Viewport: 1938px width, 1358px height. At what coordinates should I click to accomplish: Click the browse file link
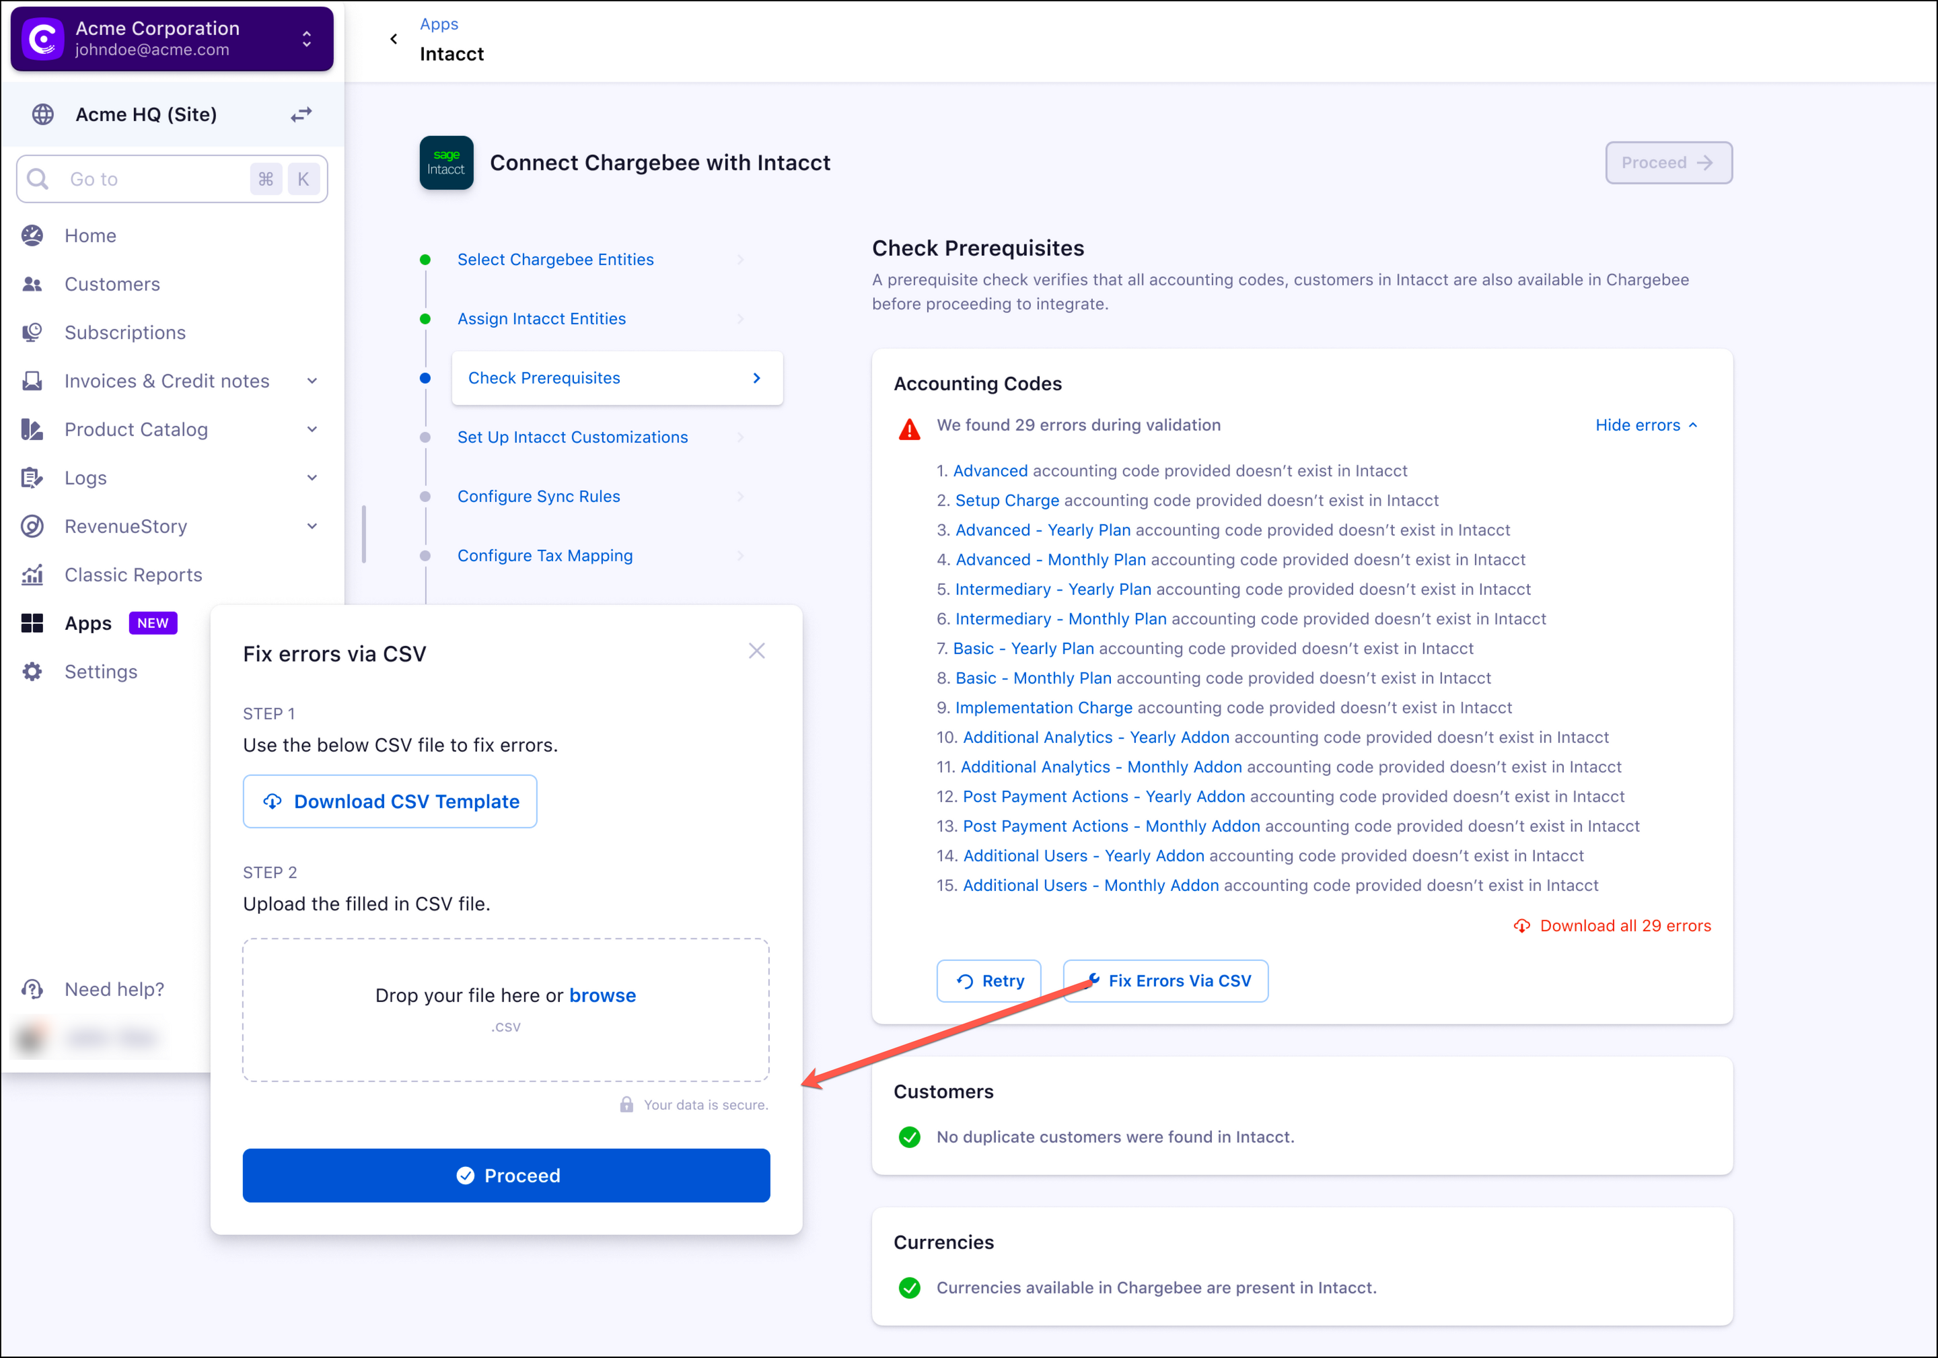tap(603, 996)
